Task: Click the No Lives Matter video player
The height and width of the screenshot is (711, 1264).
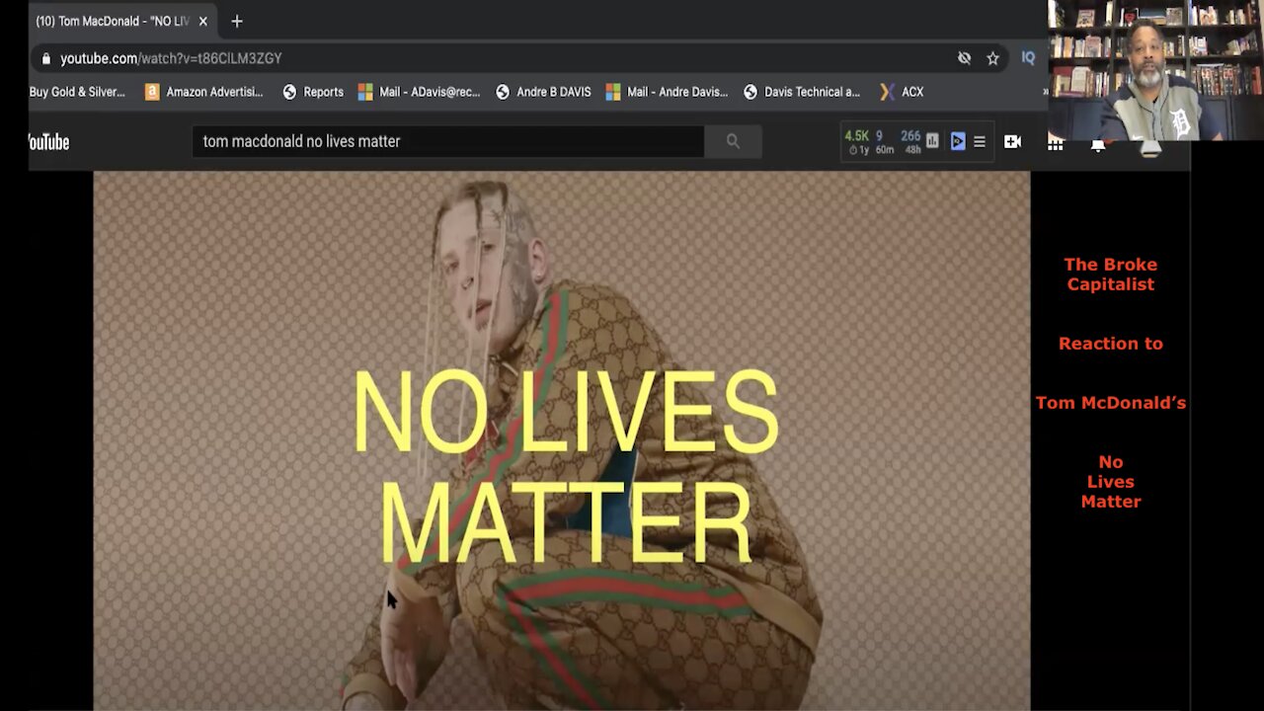Action: [562, 440]
